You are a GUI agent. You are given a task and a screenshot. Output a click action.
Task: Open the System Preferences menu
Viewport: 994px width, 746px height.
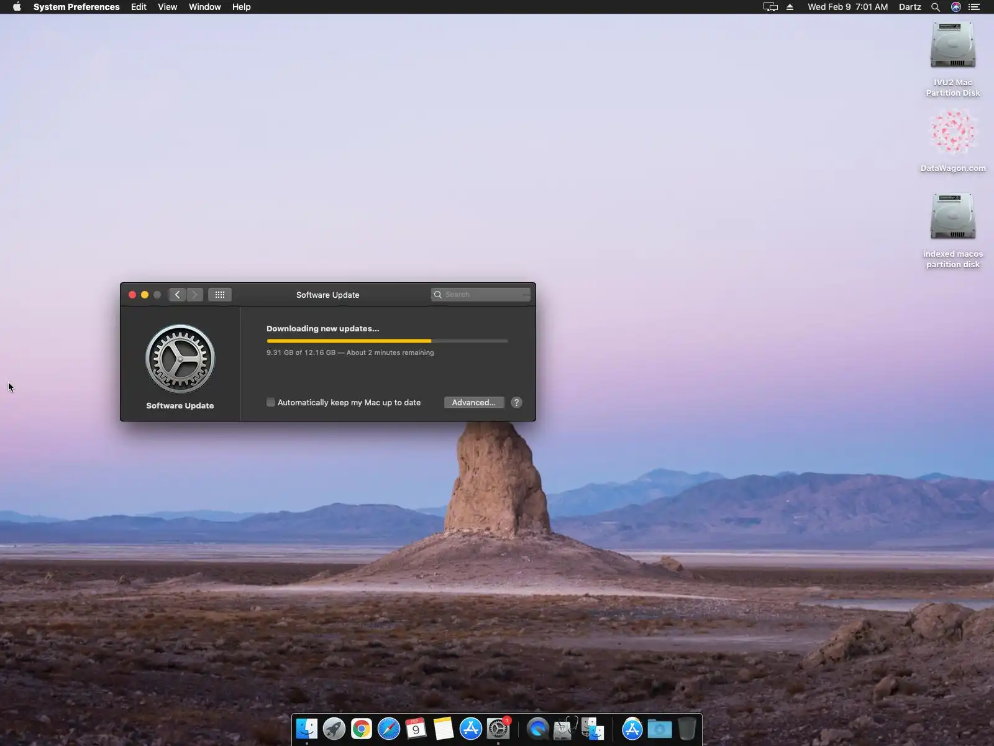pyautogui.click(x=76, y=7)
